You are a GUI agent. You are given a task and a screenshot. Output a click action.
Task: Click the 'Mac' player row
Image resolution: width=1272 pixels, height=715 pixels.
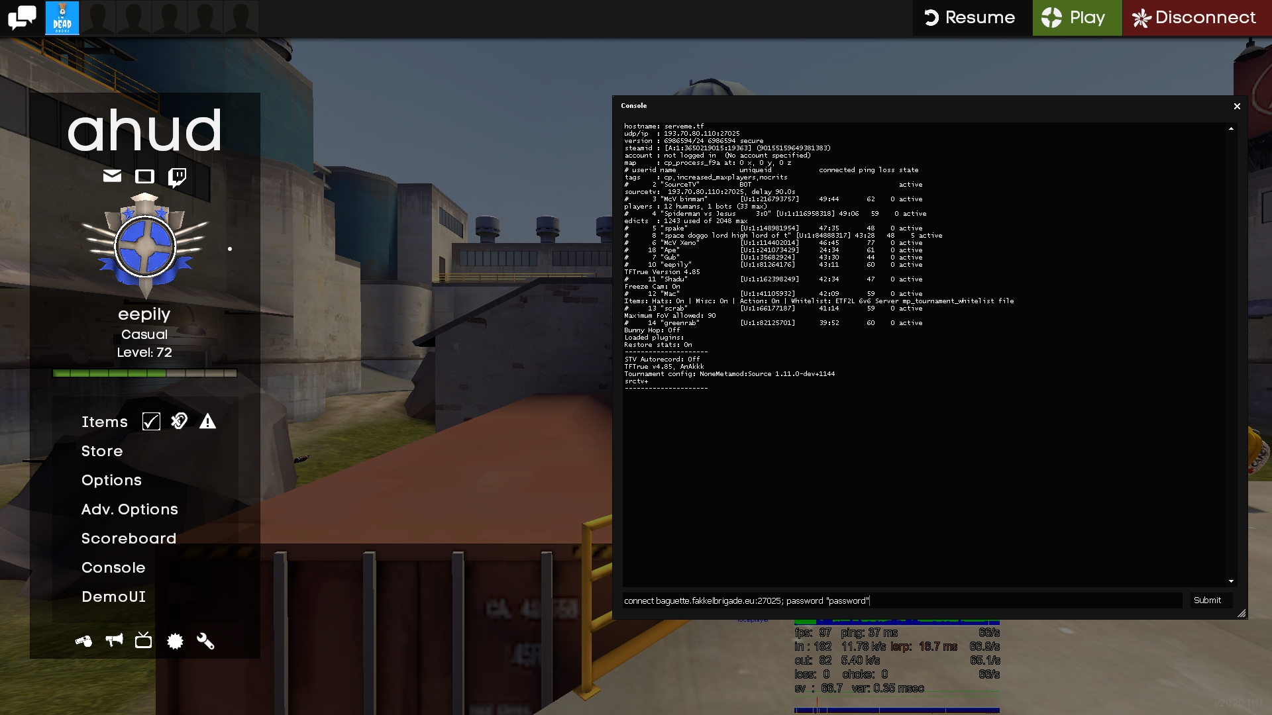coord(773,294)
